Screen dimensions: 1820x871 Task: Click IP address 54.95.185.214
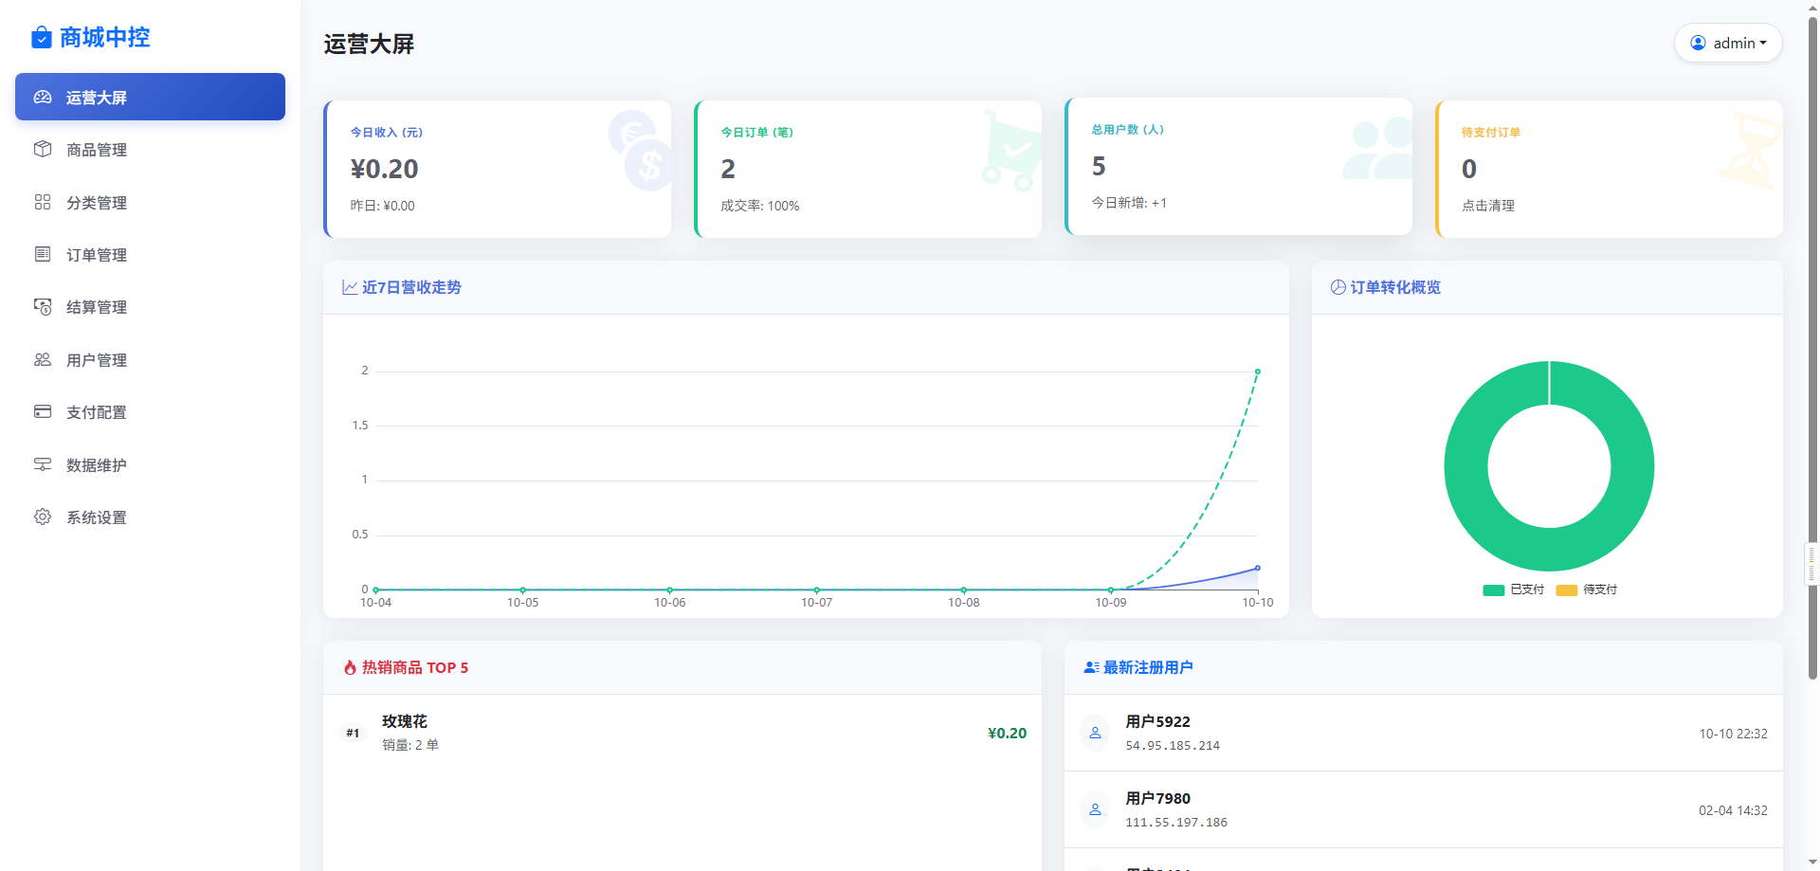pyautogui.click(x=1173, y=745)
